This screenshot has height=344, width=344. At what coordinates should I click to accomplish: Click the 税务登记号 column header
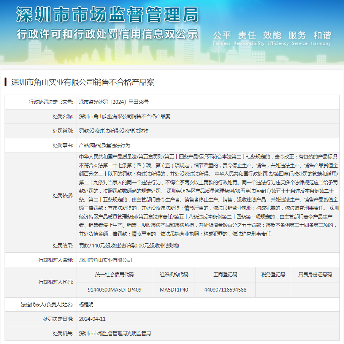[x=273, y=274]
